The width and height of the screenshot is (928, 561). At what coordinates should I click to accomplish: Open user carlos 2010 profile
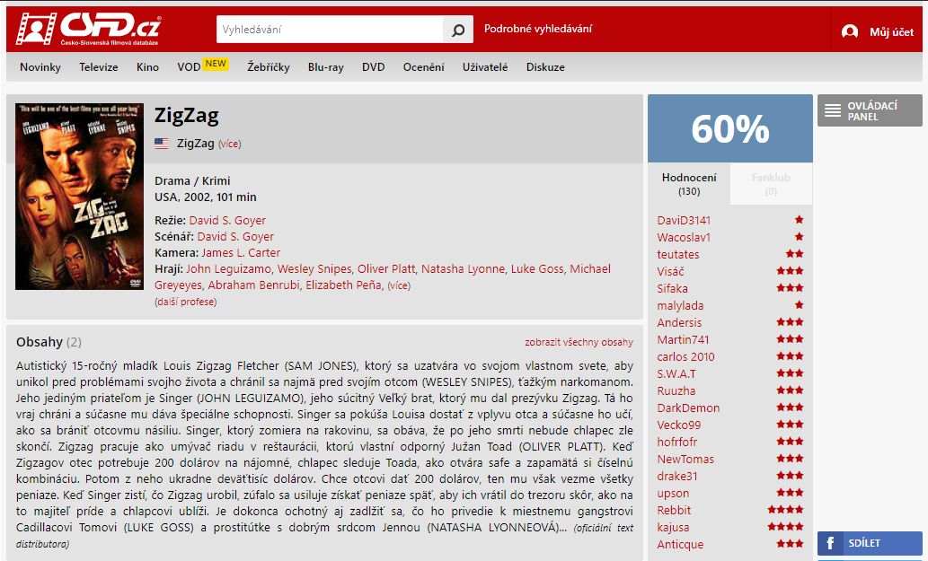686,356
